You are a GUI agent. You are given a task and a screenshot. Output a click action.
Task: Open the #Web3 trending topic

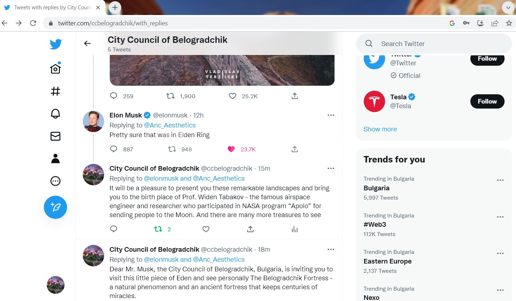(375, 225)
